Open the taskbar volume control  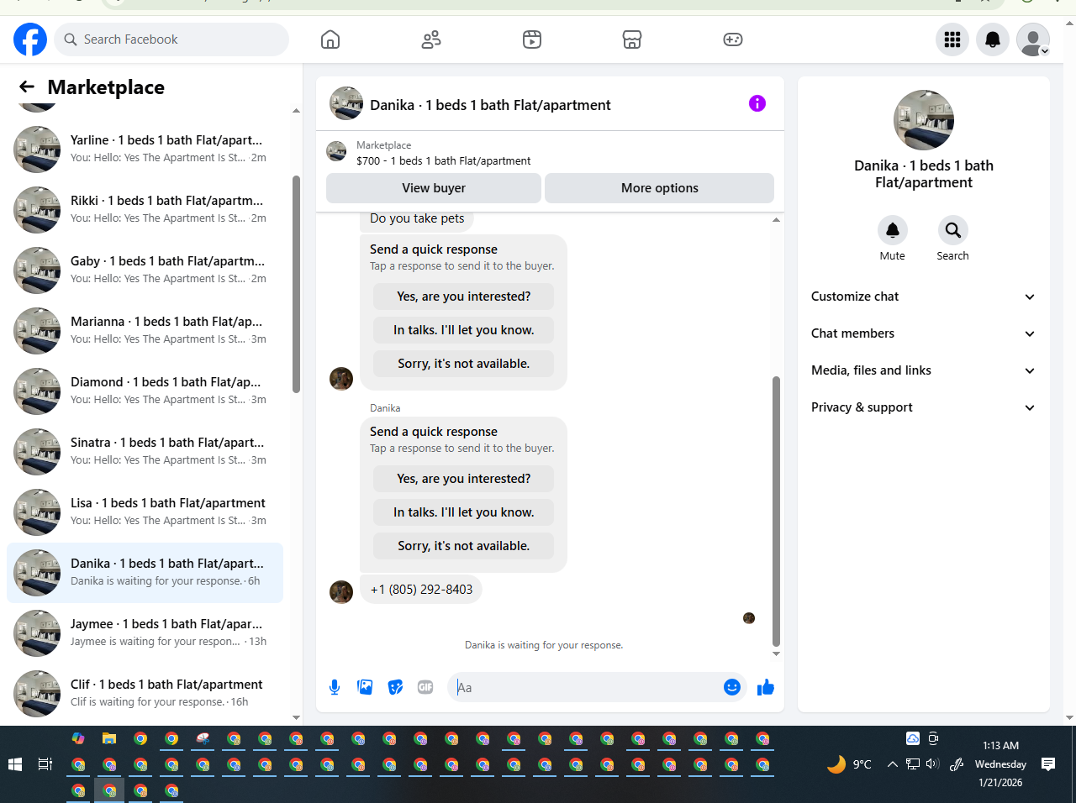click(932, 764)
